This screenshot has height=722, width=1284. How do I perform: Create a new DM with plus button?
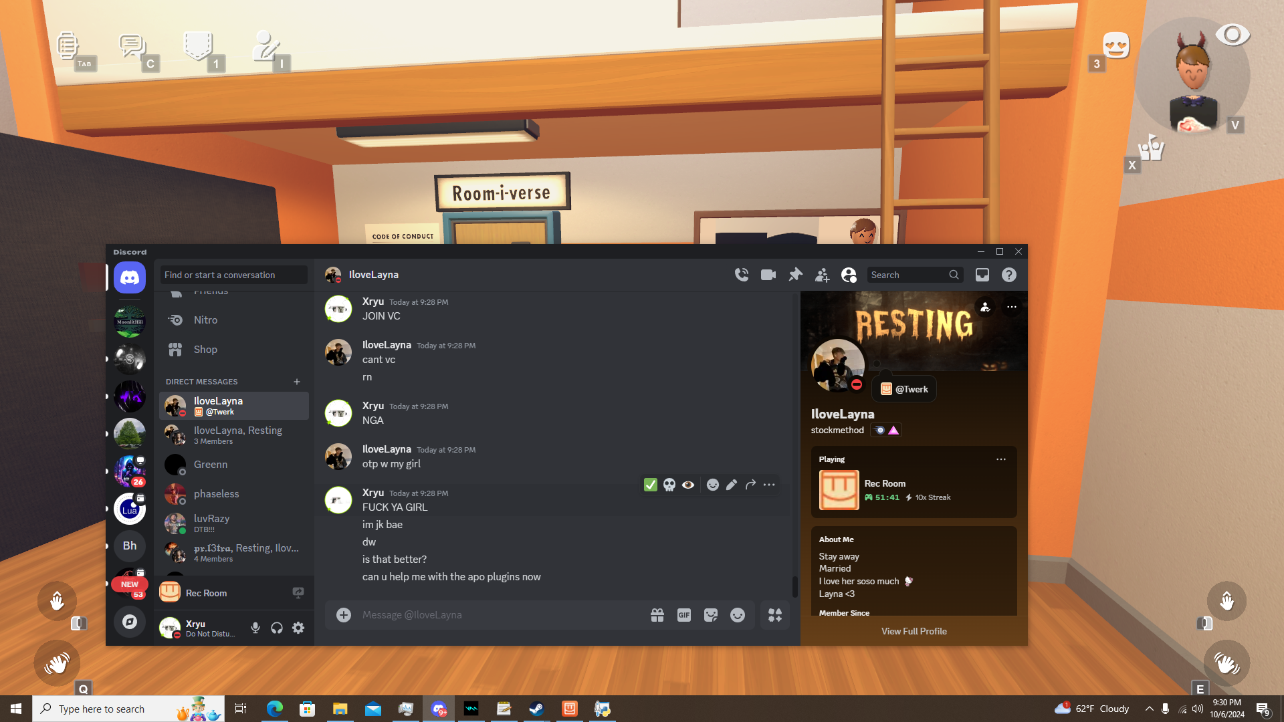[297, 382]
